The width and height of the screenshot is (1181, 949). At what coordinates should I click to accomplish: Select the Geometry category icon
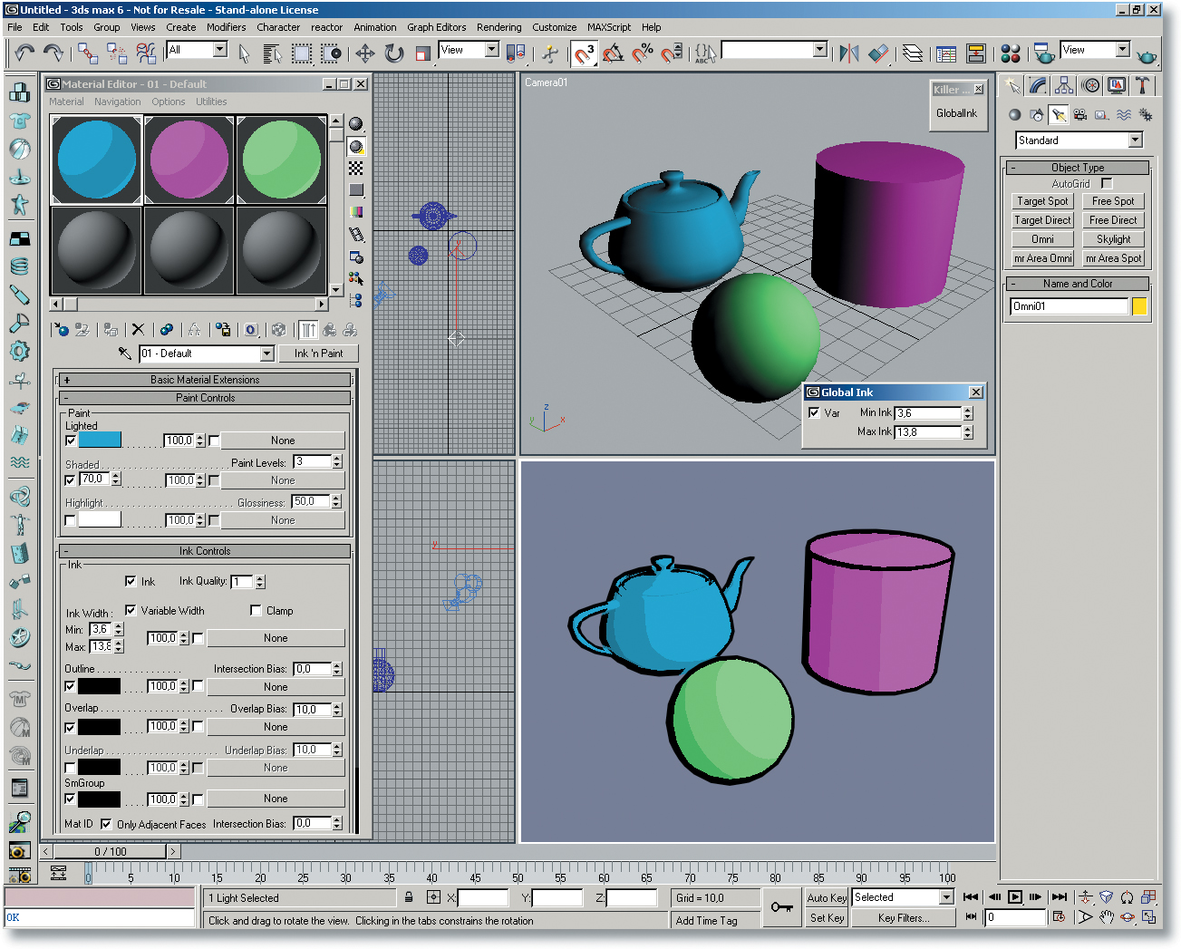1014,115
